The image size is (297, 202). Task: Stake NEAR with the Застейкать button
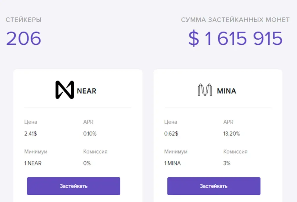click(x=73, y=186)
